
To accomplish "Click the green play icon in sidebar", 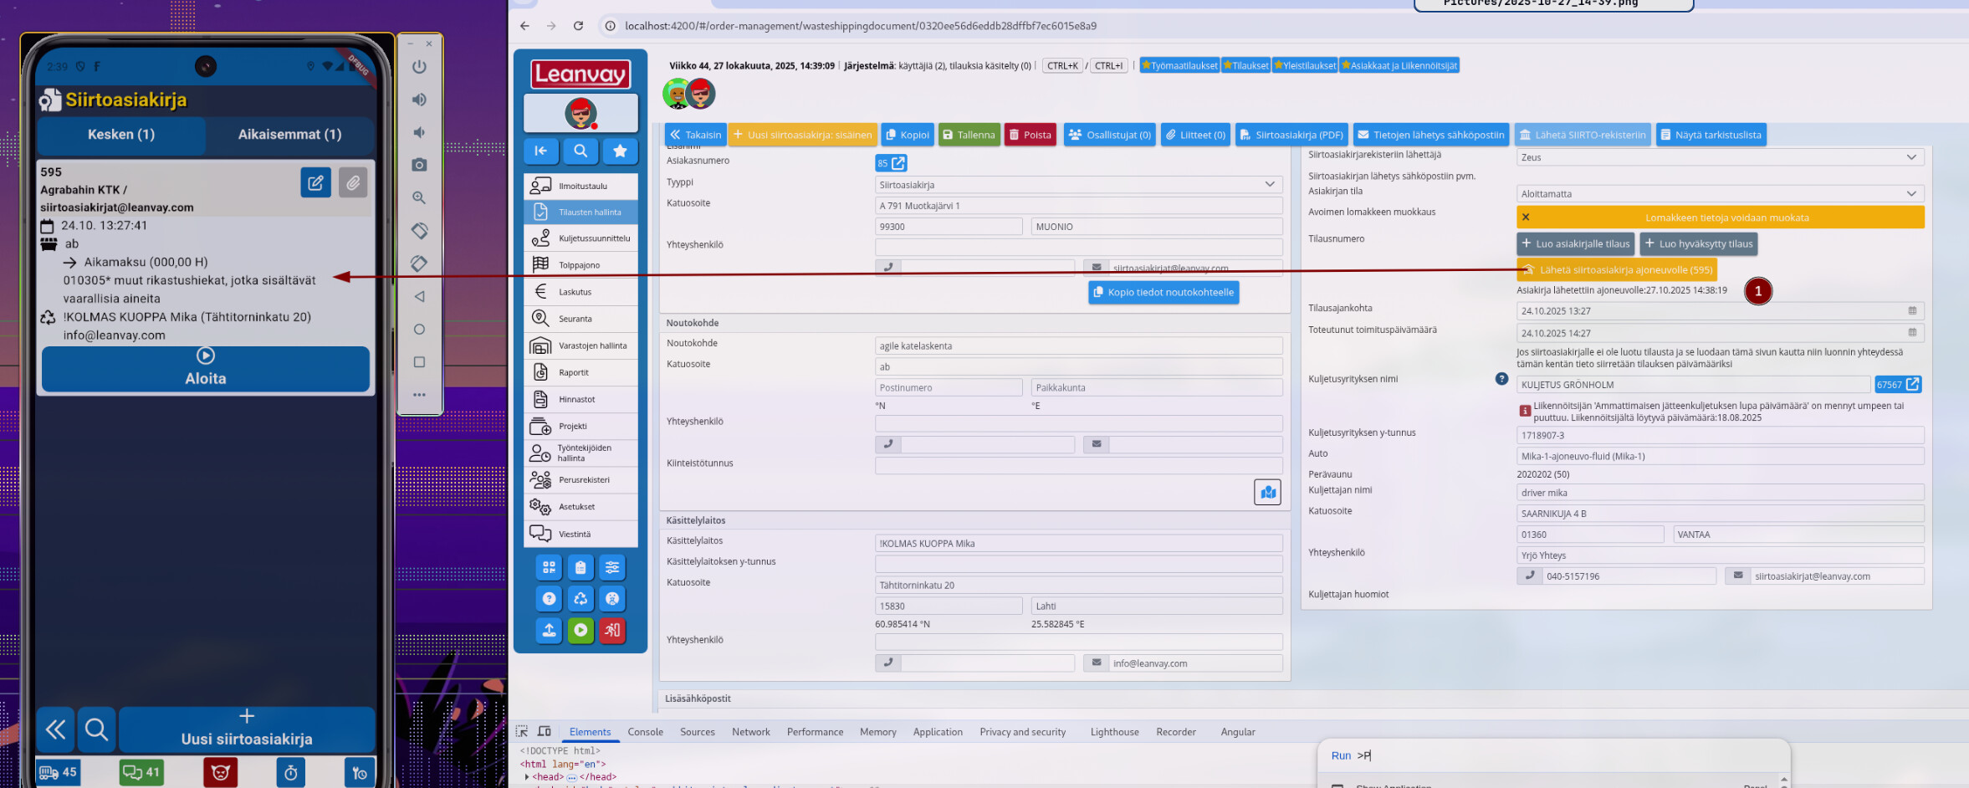I will pyautogui.click(x=580, y=630).
